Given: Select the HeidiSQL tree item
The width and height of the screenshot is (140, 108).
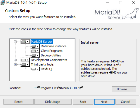Looking at the screenshot, I should [47, 69].
